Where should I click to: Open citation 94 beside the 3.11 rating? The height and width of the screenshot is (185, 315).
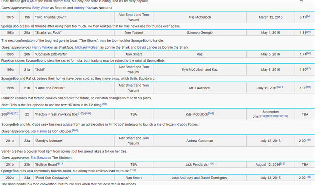click(x=308, y=16)
